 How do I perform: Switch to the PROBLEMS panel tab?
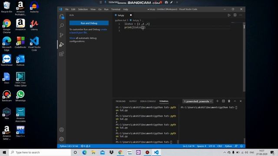[x=121, y=101]
